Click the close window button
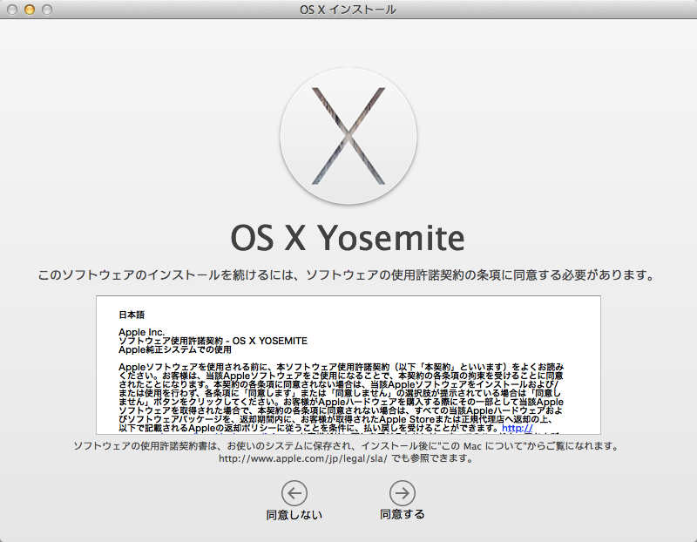The image size is (697, 542). tap(12, 10)
